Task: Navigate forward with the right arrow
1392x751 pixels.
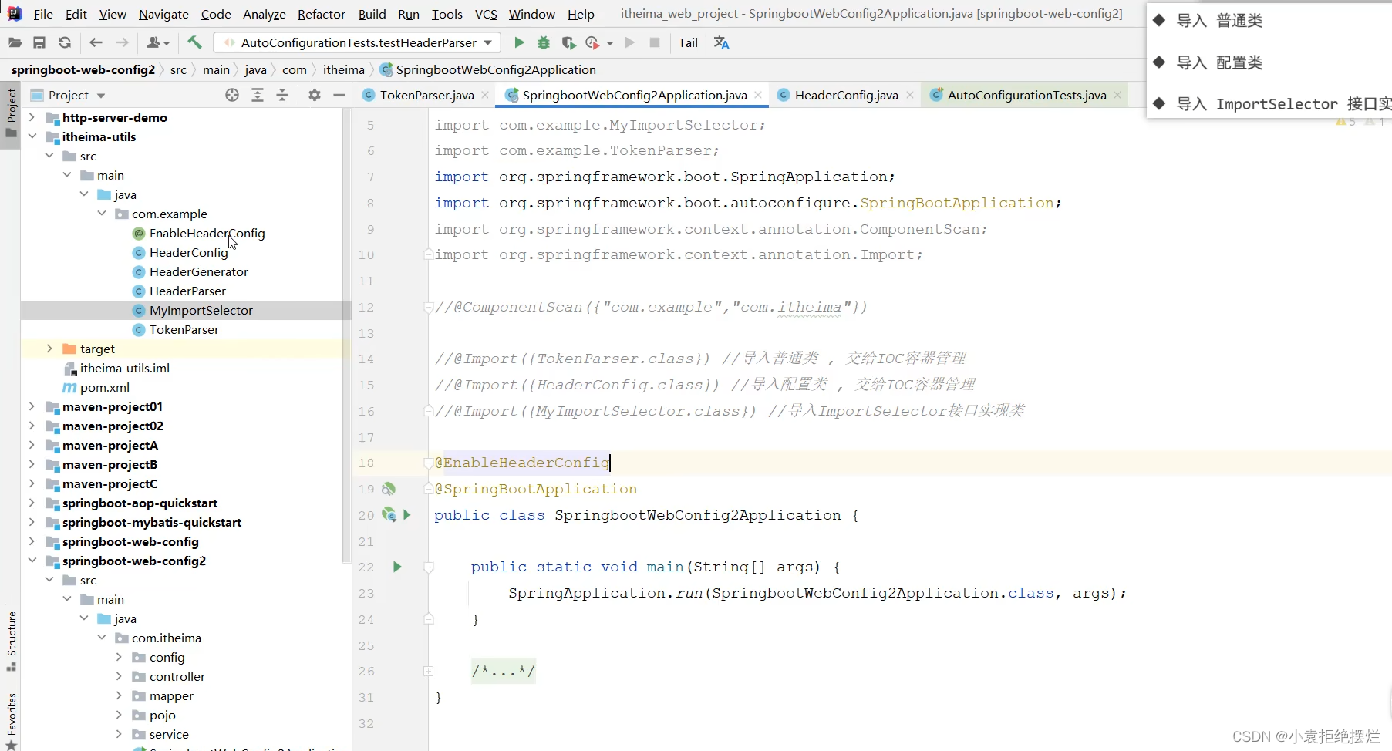Action: pyautogui.click(x=122, y=43)
